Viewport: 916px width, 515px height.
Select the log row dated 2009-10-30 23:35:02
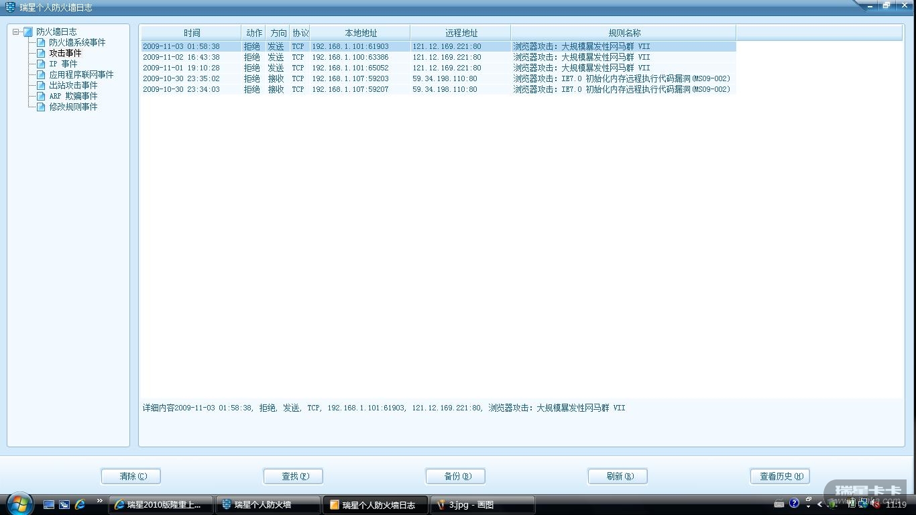pos(439,78)
